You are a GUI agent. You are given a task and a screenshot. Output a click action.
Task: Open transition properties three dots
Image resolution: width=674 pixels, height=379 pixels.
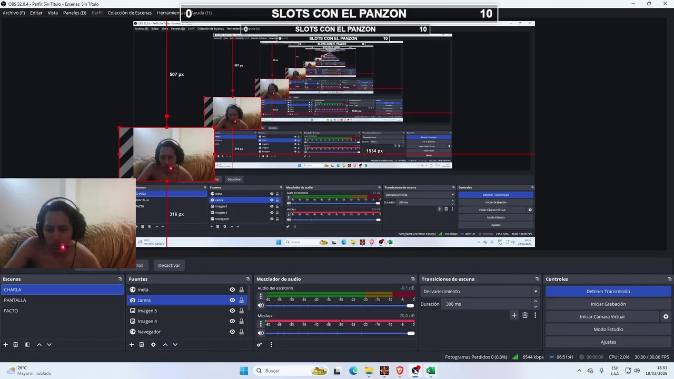pyautogui.click(x=535, y=315)
